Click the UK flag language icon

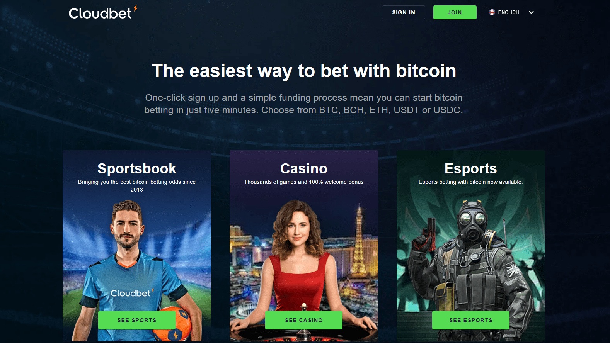click(x=492, y=12)
